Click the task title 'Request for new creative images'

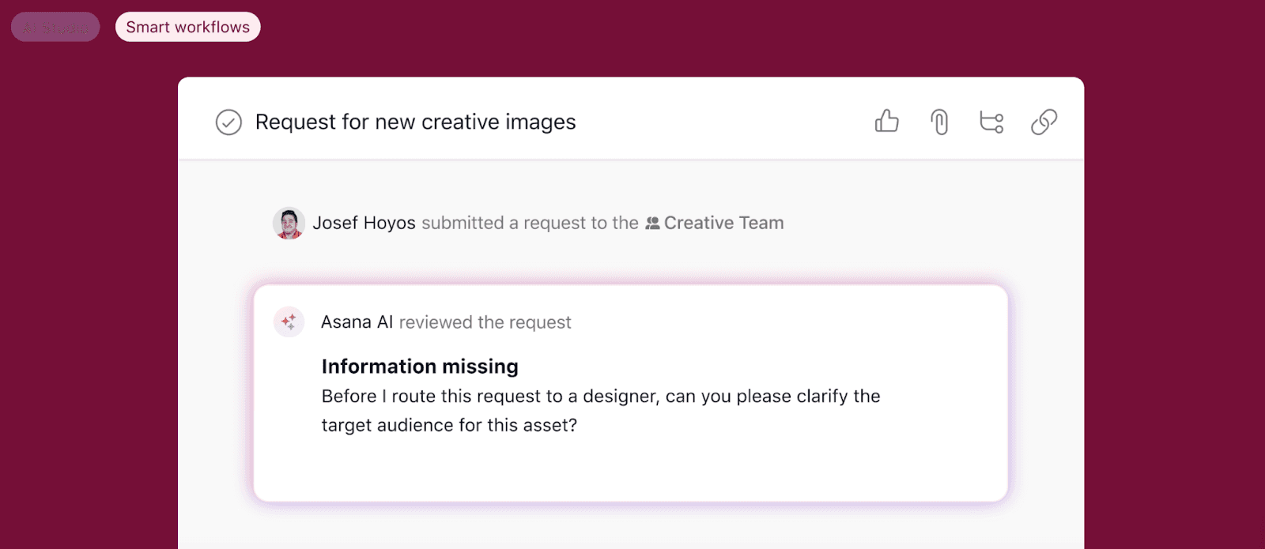pos(415,122)
